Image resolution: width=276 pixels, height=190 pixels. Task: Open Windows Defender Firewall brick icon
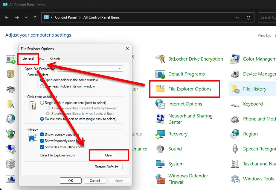160,179
